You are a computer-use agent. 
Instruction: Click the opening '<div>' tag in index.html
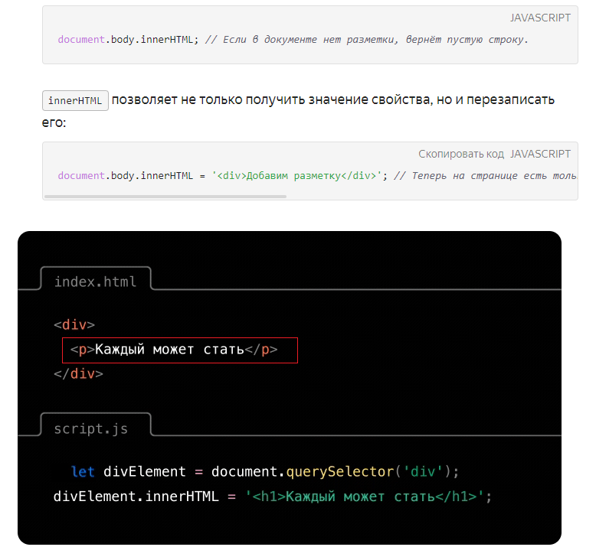[x=74, y=325]
